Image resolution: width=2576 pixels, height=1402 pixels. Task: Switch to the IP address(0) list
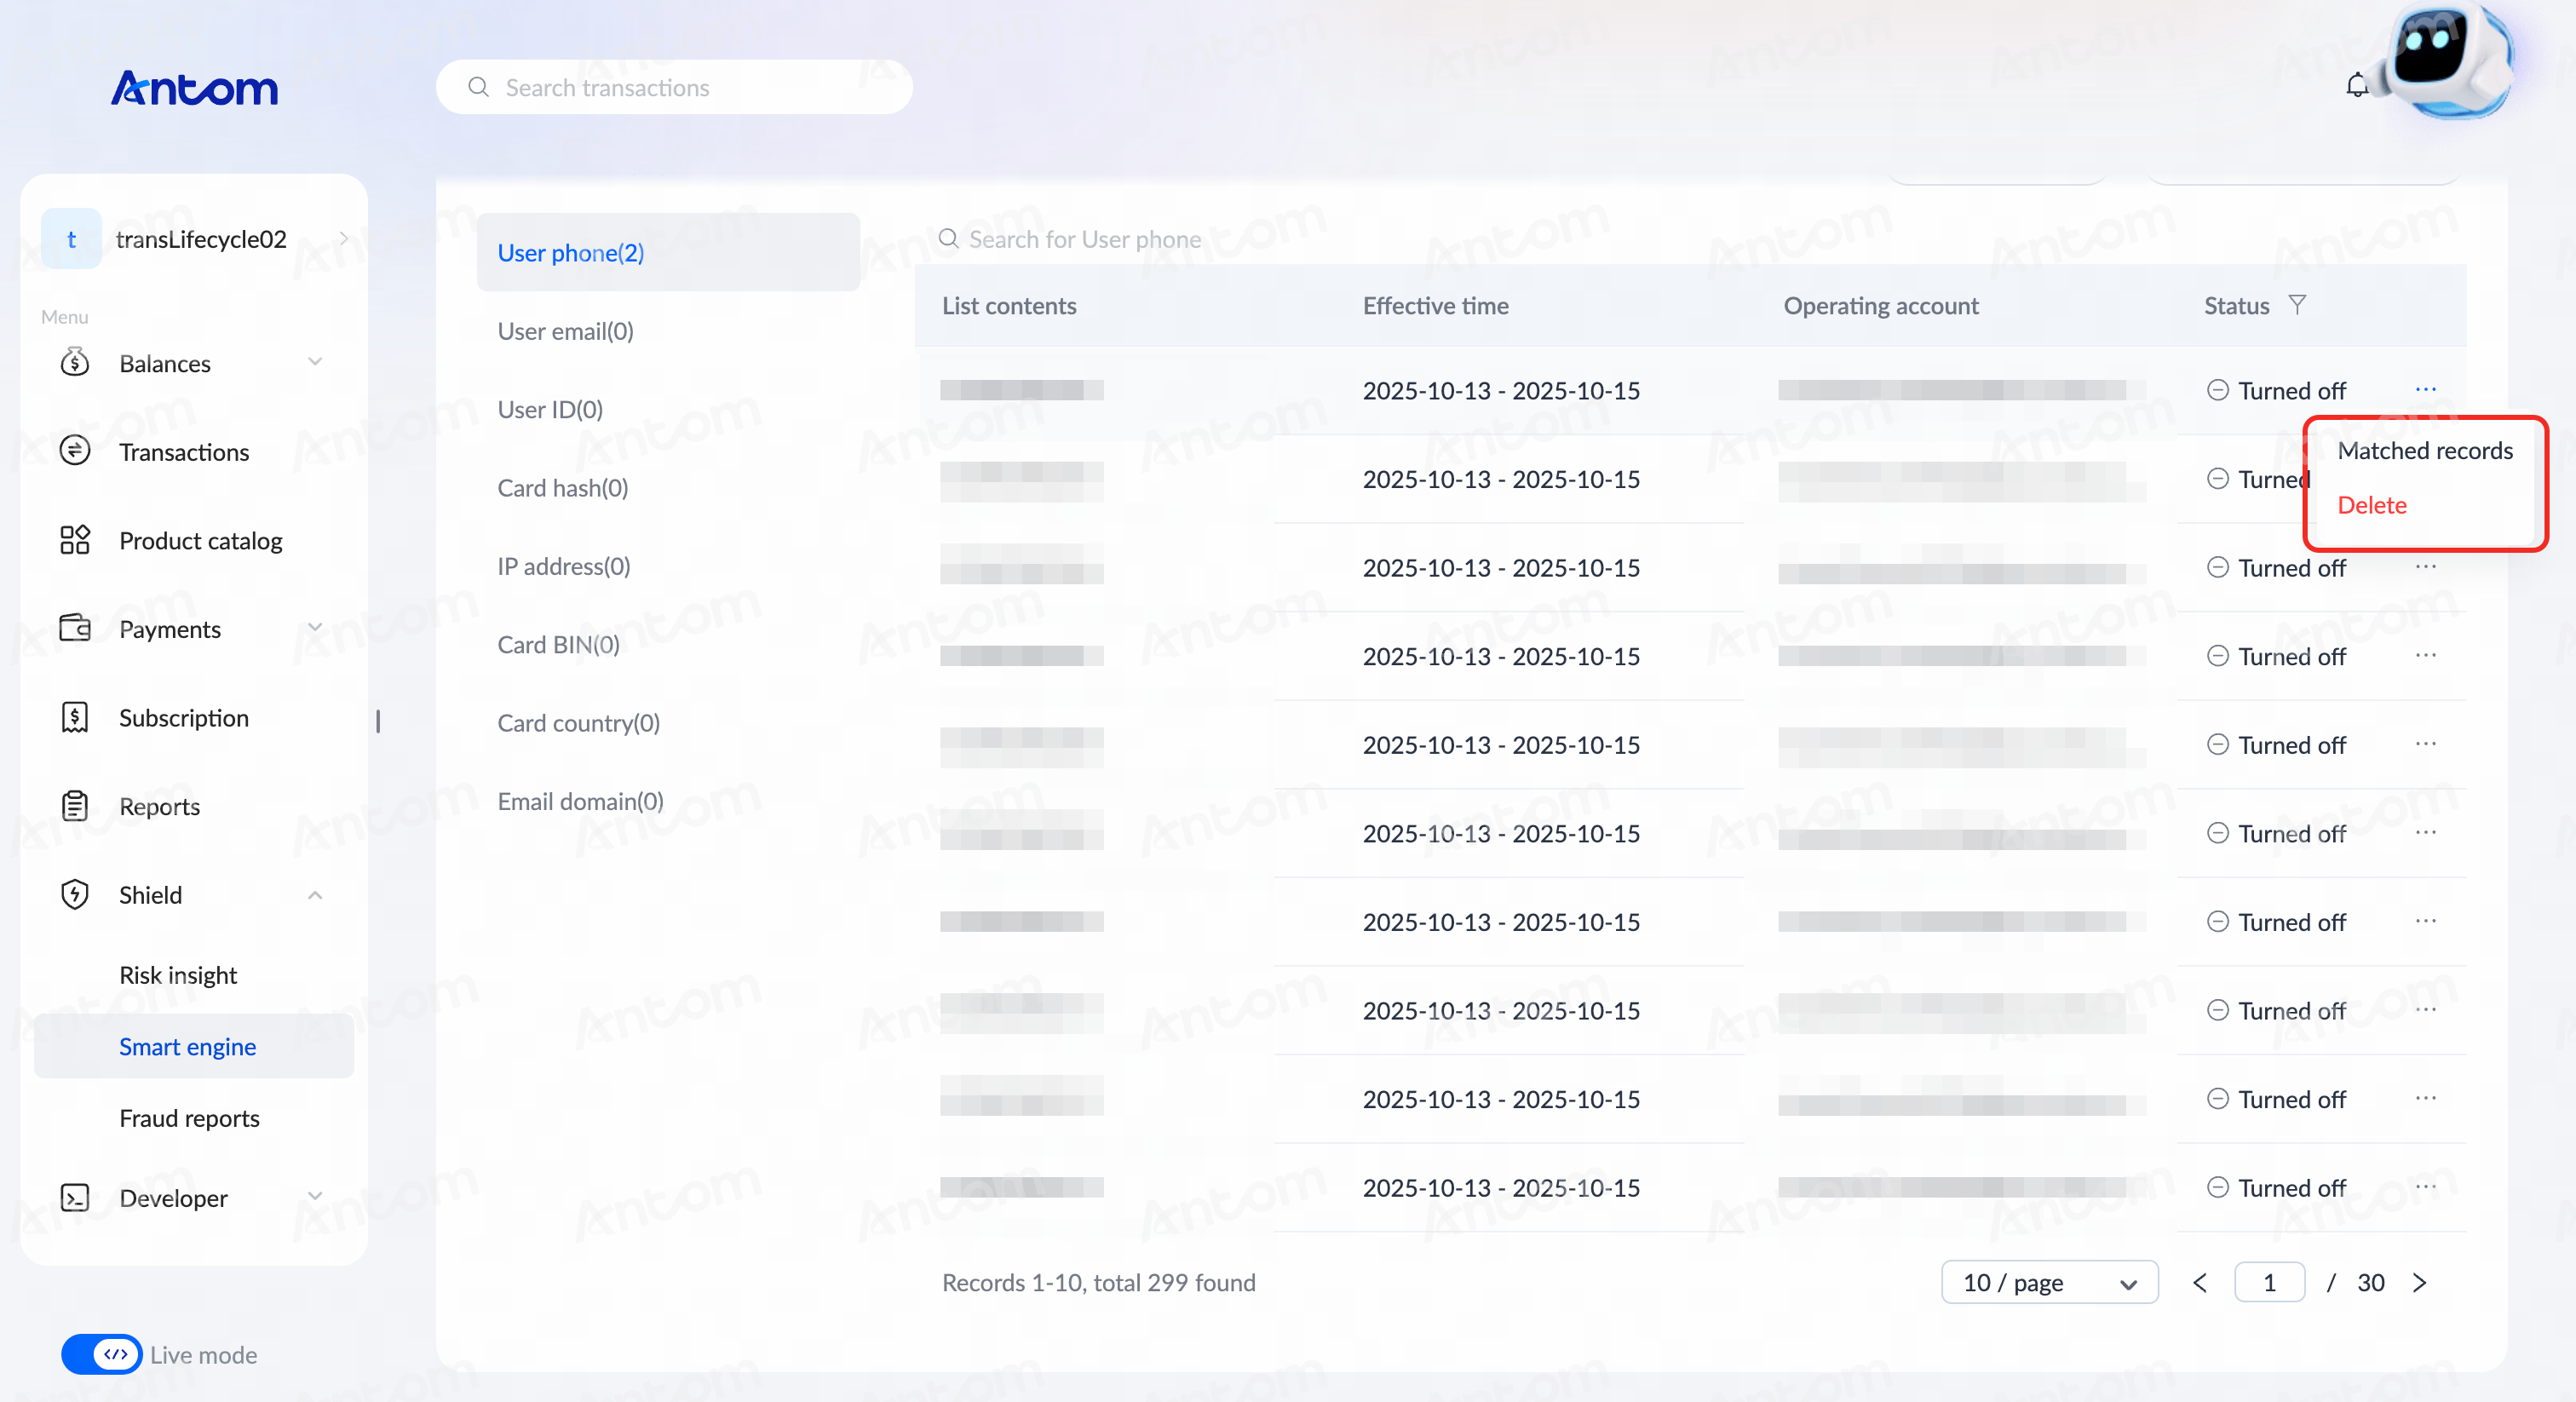564,566
